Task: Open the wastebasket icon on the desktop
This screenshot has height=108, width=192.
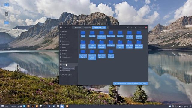Action: [7, 14]
